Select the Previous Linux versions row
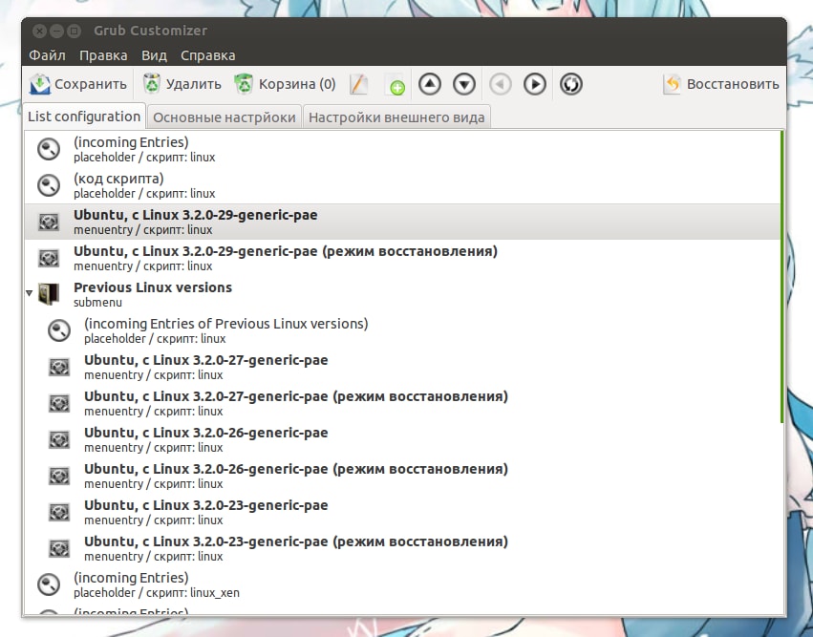813x637 pixels. pos(402,294)
